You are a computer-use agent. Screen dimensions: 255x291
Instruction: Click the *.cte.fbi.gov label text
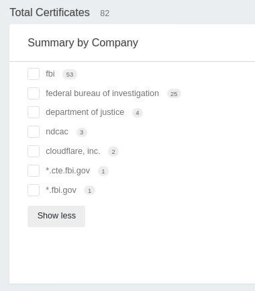point(68,171)
